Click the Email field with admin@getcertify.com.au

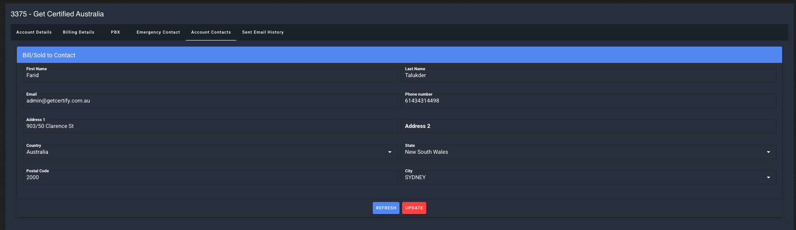tap(210, 101)
